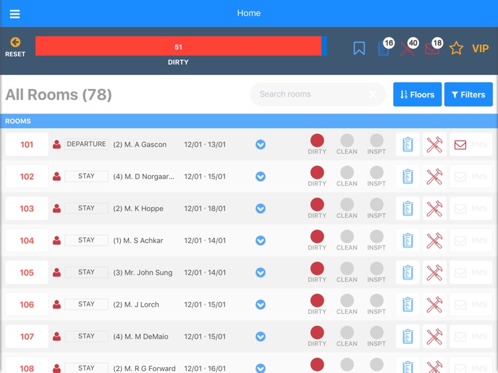
Task: Select guest name Mr. John Sung
Action: 148,273
